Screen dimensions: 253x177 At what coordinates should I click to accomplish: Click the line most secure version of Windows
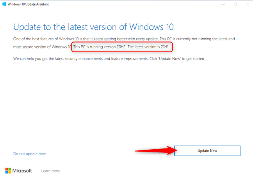[x=42, y=47]
